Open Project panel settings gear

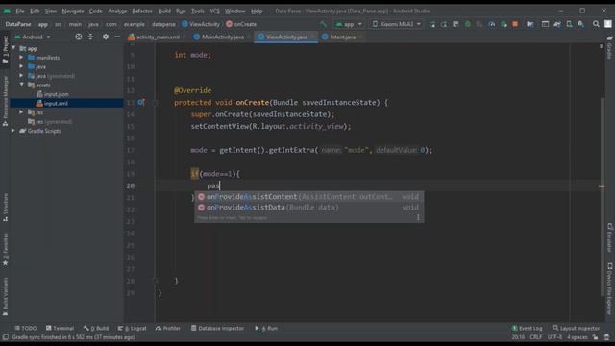(x=106, y=37)
